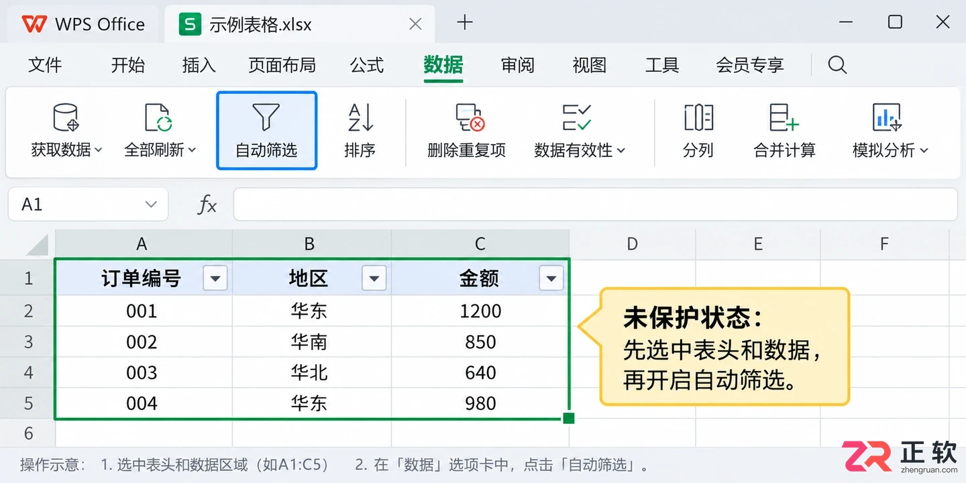Expand the 金额 filter dropdown

coord(551,278)
